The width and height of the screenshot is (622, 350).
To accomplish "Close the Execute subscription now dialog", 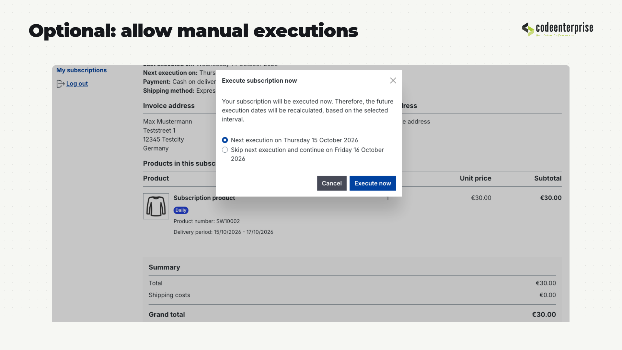I will pos(393,80).
